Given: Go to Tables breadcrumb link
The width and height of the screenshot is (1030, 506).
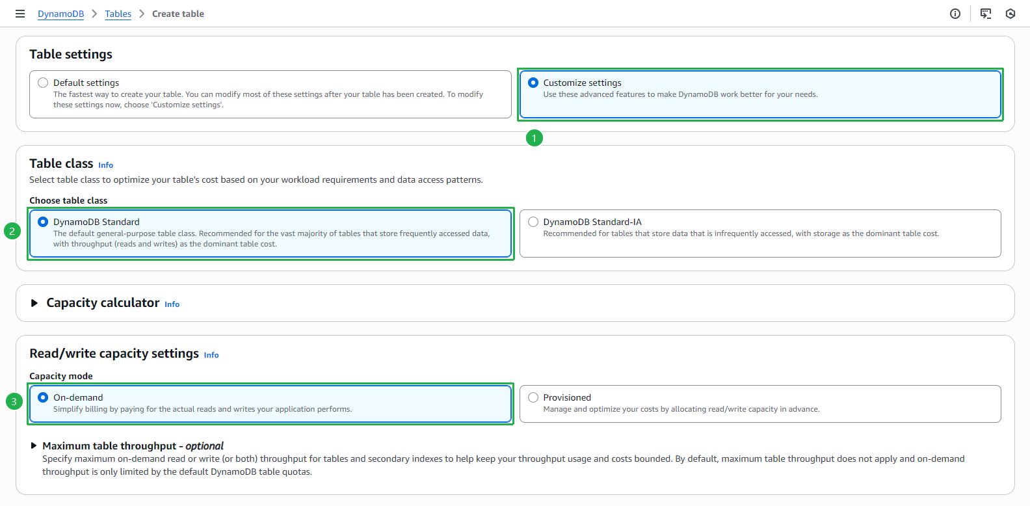Looking at the screenshot, I should pos(118,14).
